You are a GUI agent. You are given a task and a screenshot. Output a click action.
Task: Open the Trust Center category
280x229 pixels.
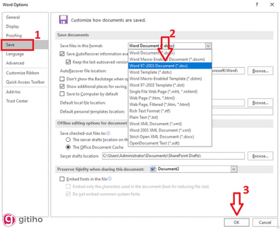click(25, 101)
